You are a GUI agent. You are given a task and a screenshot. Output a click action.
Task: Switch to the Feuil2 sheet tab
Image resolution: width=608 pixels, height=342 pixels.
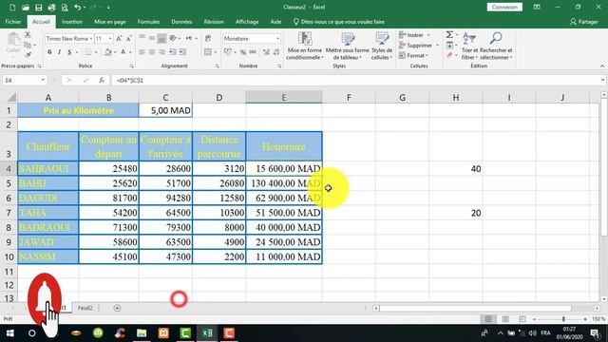point(85,308)
